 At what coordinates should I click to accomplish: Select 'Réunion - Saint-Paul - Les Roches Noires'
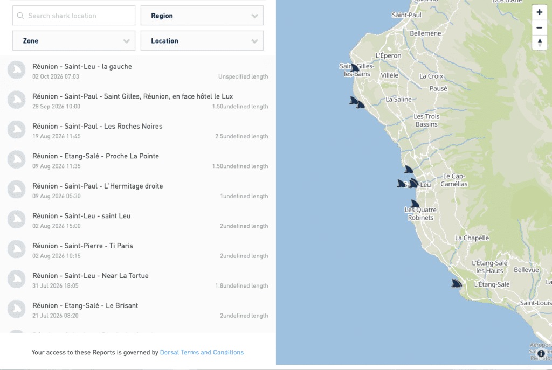pyautogui.click(x=98, y=126)
